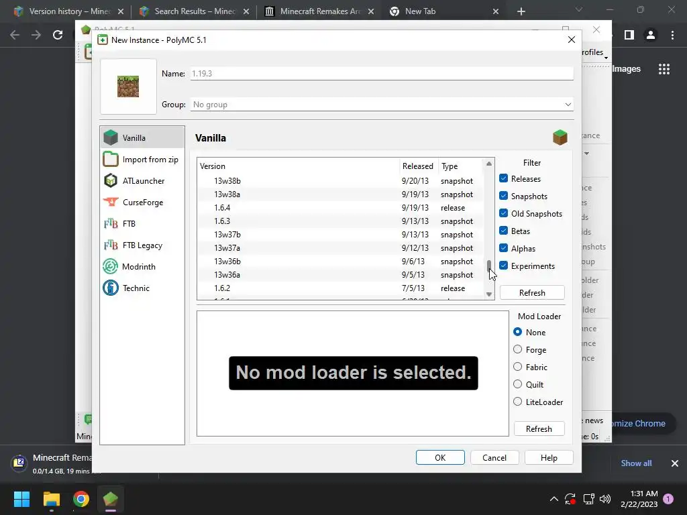Image resolution: width=687 pixels, height=515 pixels.
Task: Click the Cancel button
Action: (x=494, y=457)
